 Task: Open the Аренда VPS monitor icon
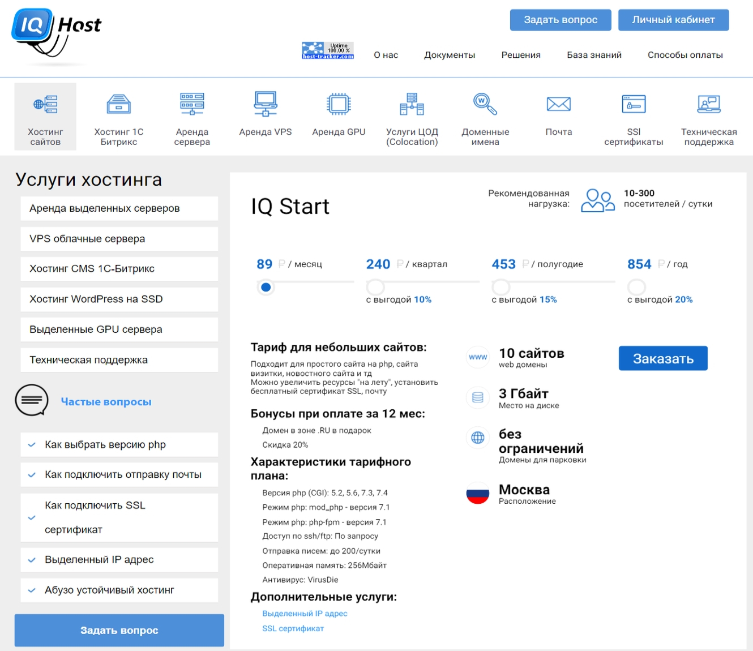click(x=266, y=104)
